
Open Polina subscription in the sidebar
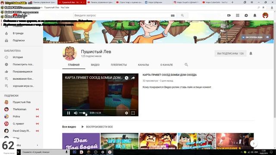point(22,117)
